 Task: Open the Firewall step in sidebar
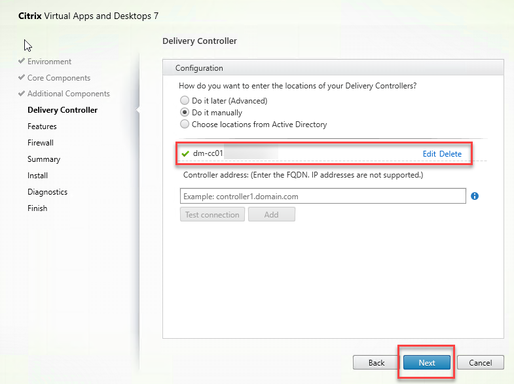41,143
